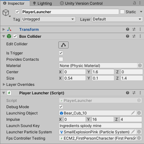Open Transform help reference
The height and width of the screenshot is (144, 144).
click(x=128, y=29)
